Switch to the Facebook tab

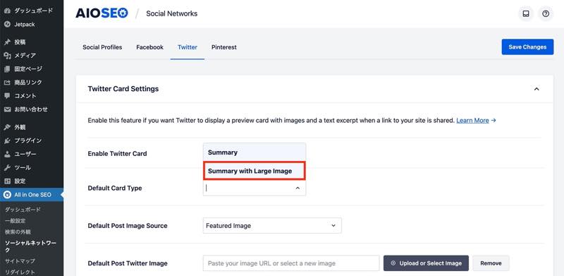(x=149, y=47)
